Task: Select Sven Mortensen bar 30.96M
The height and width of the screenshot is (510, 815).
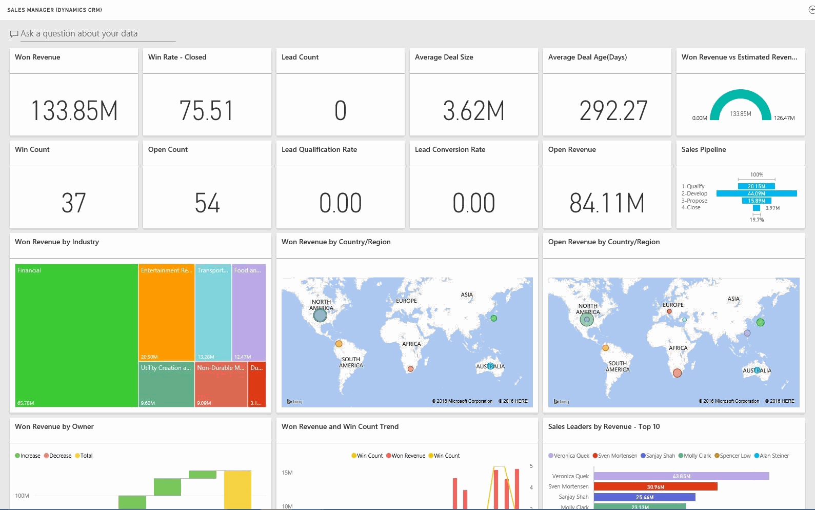Action: pos(655,486)
